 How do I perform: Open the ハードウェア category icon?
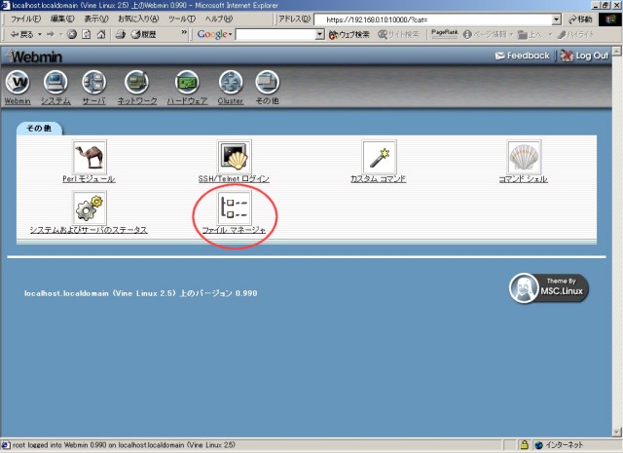(x=187, y=84)
